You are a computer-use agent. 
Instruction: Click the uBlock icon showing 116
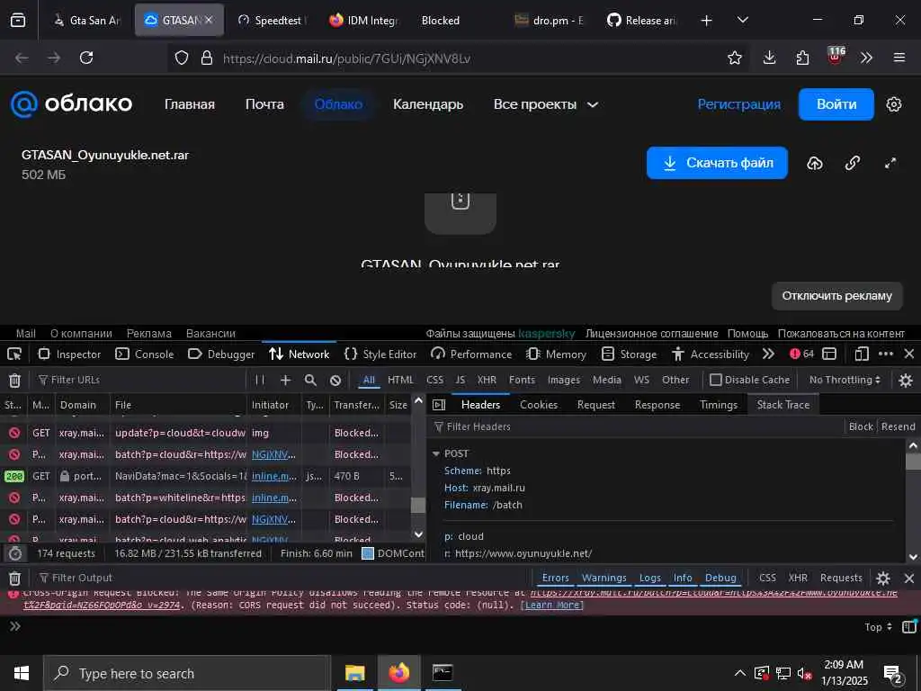(x=836, y=57)
